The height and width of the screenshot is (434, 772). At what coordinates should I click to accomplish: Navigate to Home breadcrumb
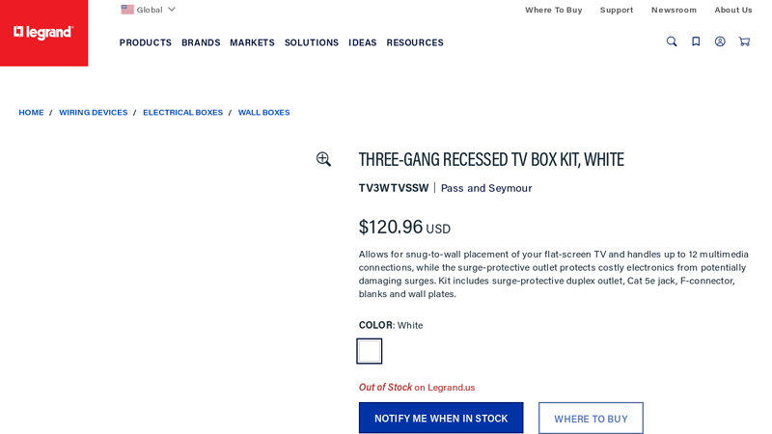(x=31, y=113)
